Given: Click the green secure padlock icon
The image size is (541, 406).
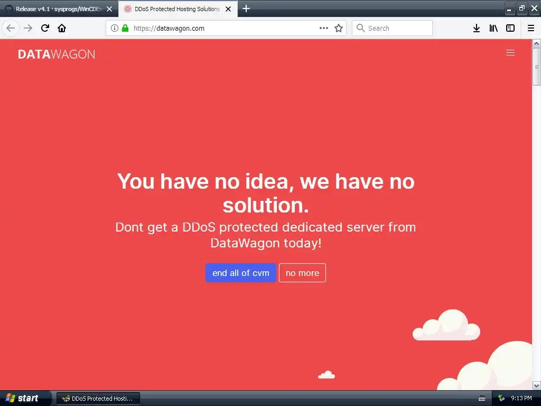Looking at the screenshot, I should tap(125, 28).
